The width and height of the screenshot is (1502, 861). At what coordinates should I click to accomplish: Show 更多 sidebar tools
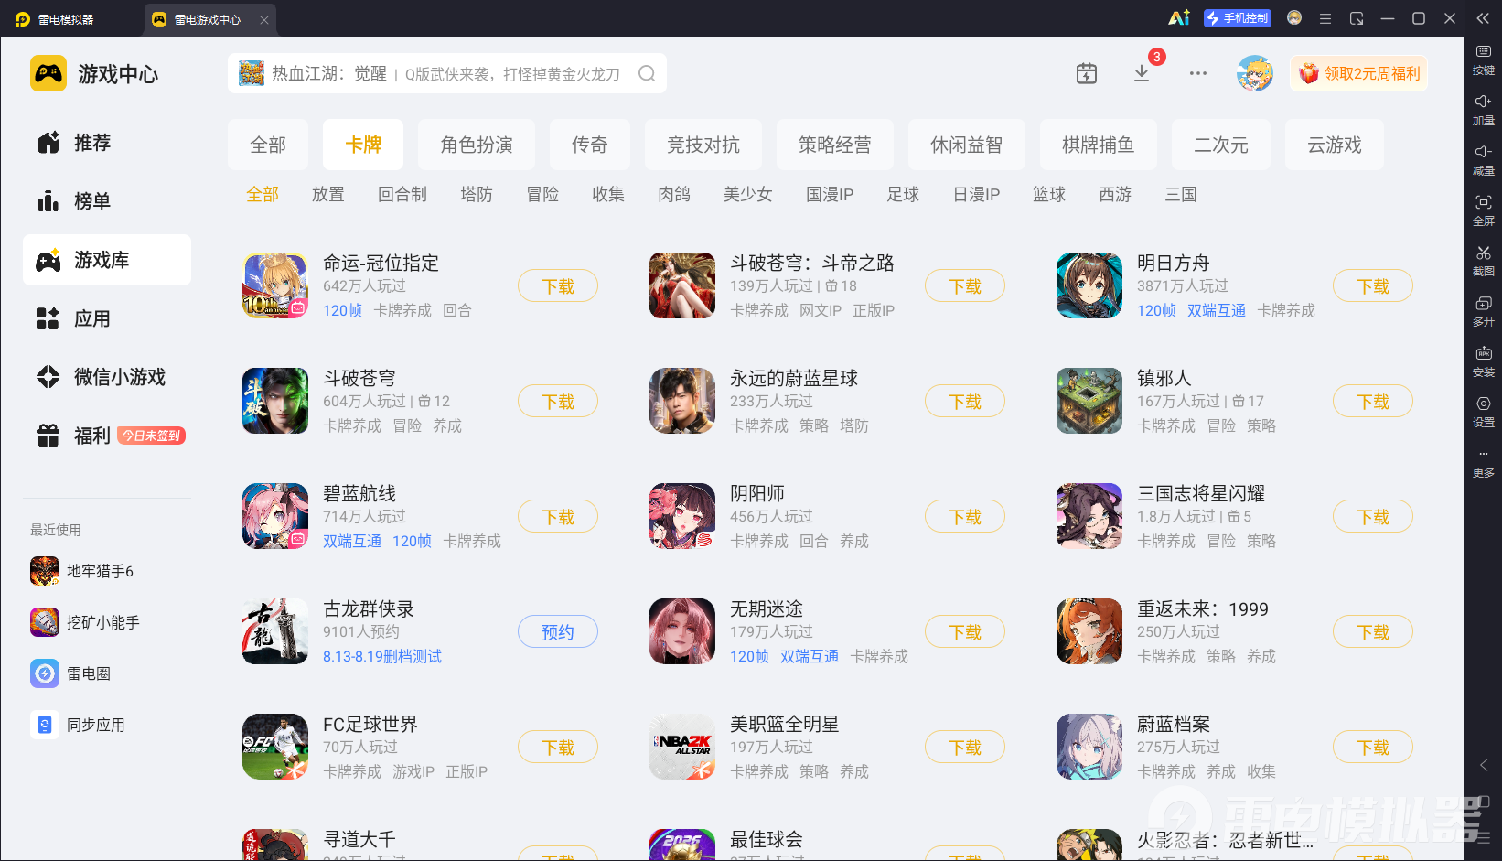point(1484,463)
